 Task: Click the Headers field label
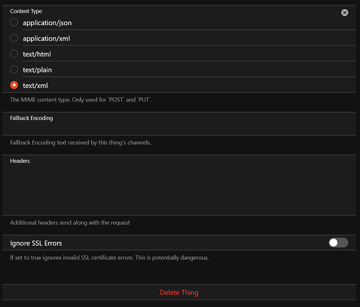click(20, 161)
